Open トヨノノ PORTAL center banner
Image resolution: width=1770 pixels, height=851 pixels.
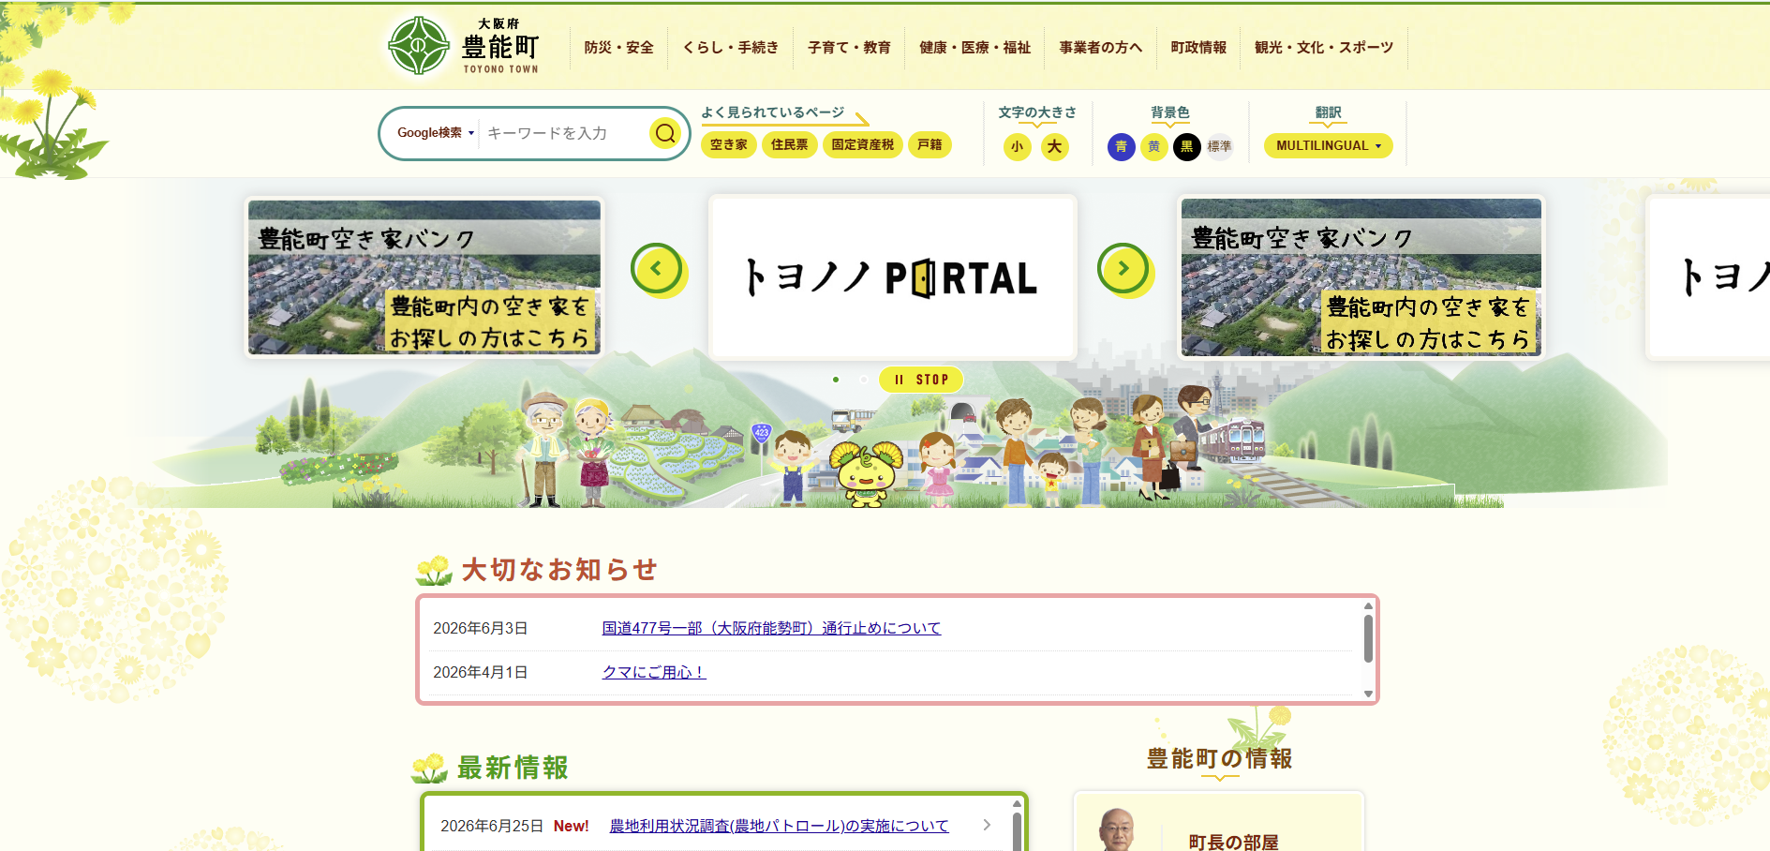point(893,277)
